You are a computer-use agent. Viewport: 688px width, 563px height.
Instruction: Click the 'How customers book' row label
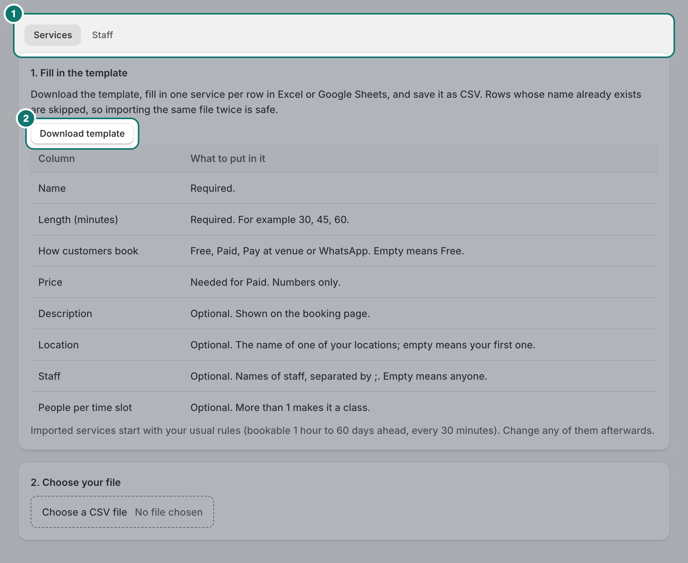pyautogui.click(x=88, y=251)
